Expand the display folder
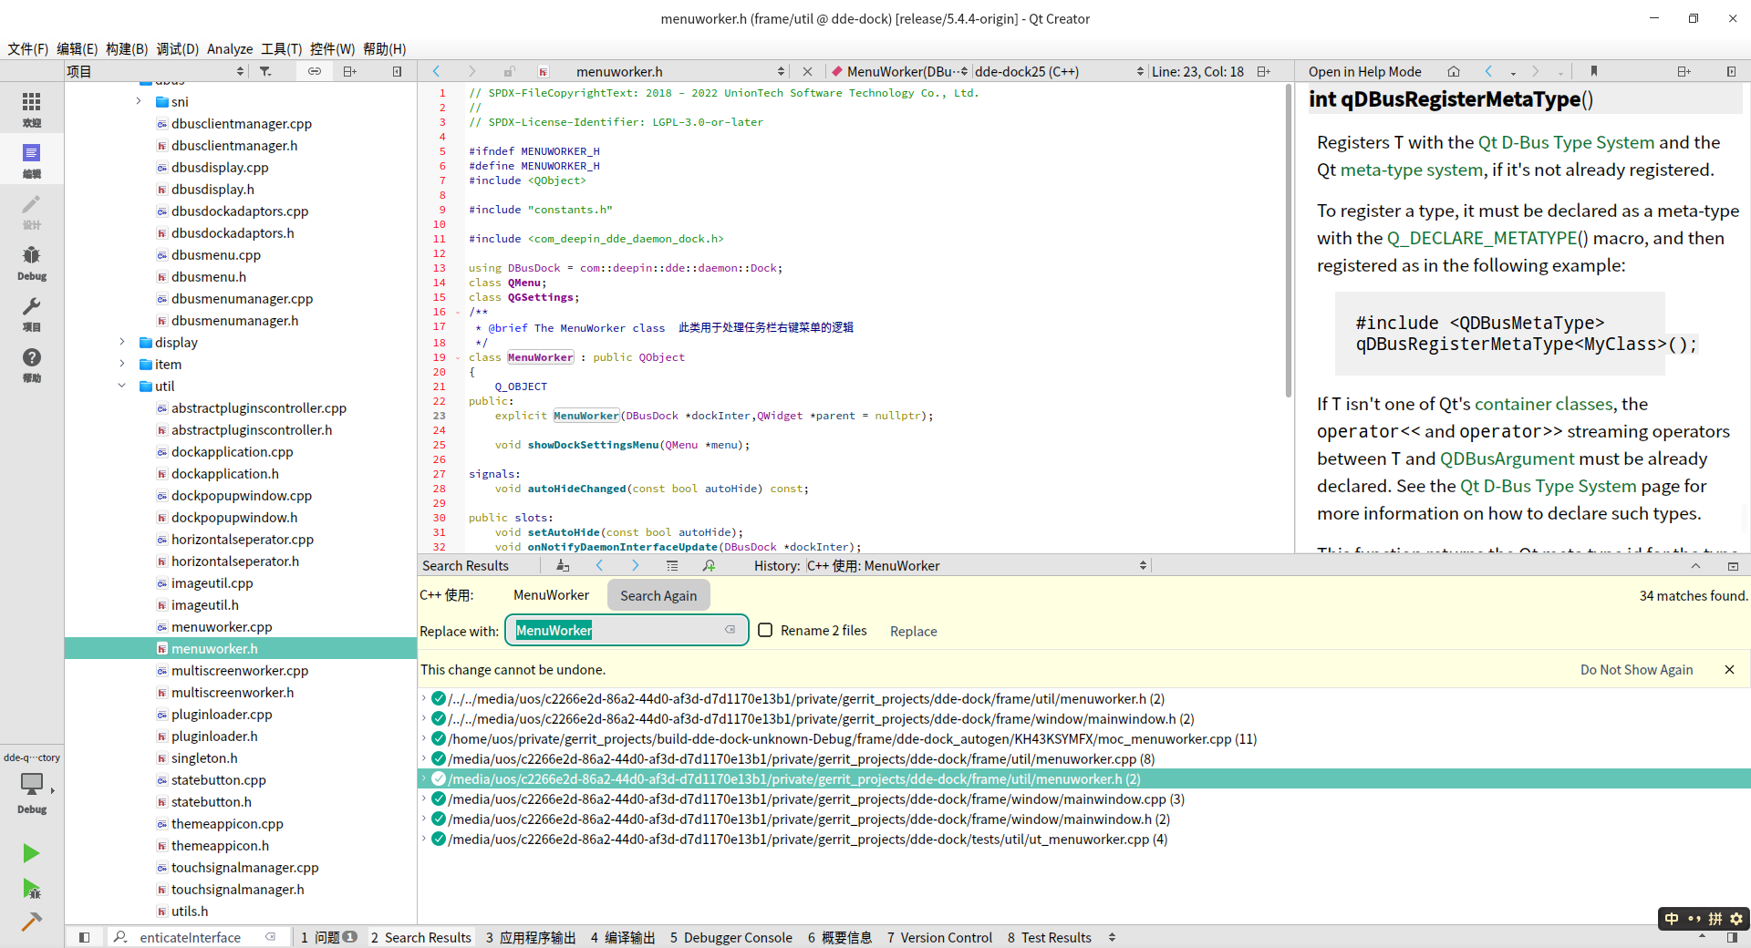Screen dimensions: 1751x948 coord(122,343)
